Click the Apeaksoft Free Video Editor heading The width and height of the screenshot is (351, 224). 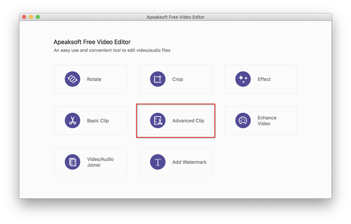pos(92,42)
